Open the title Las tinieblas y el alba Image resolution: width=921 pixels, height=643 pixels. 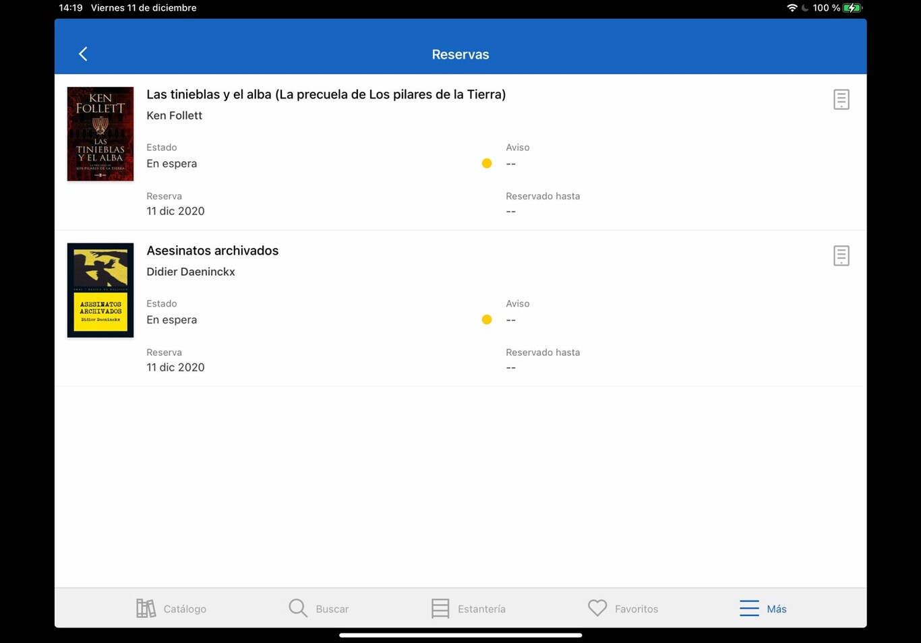(x=326, y=94)
